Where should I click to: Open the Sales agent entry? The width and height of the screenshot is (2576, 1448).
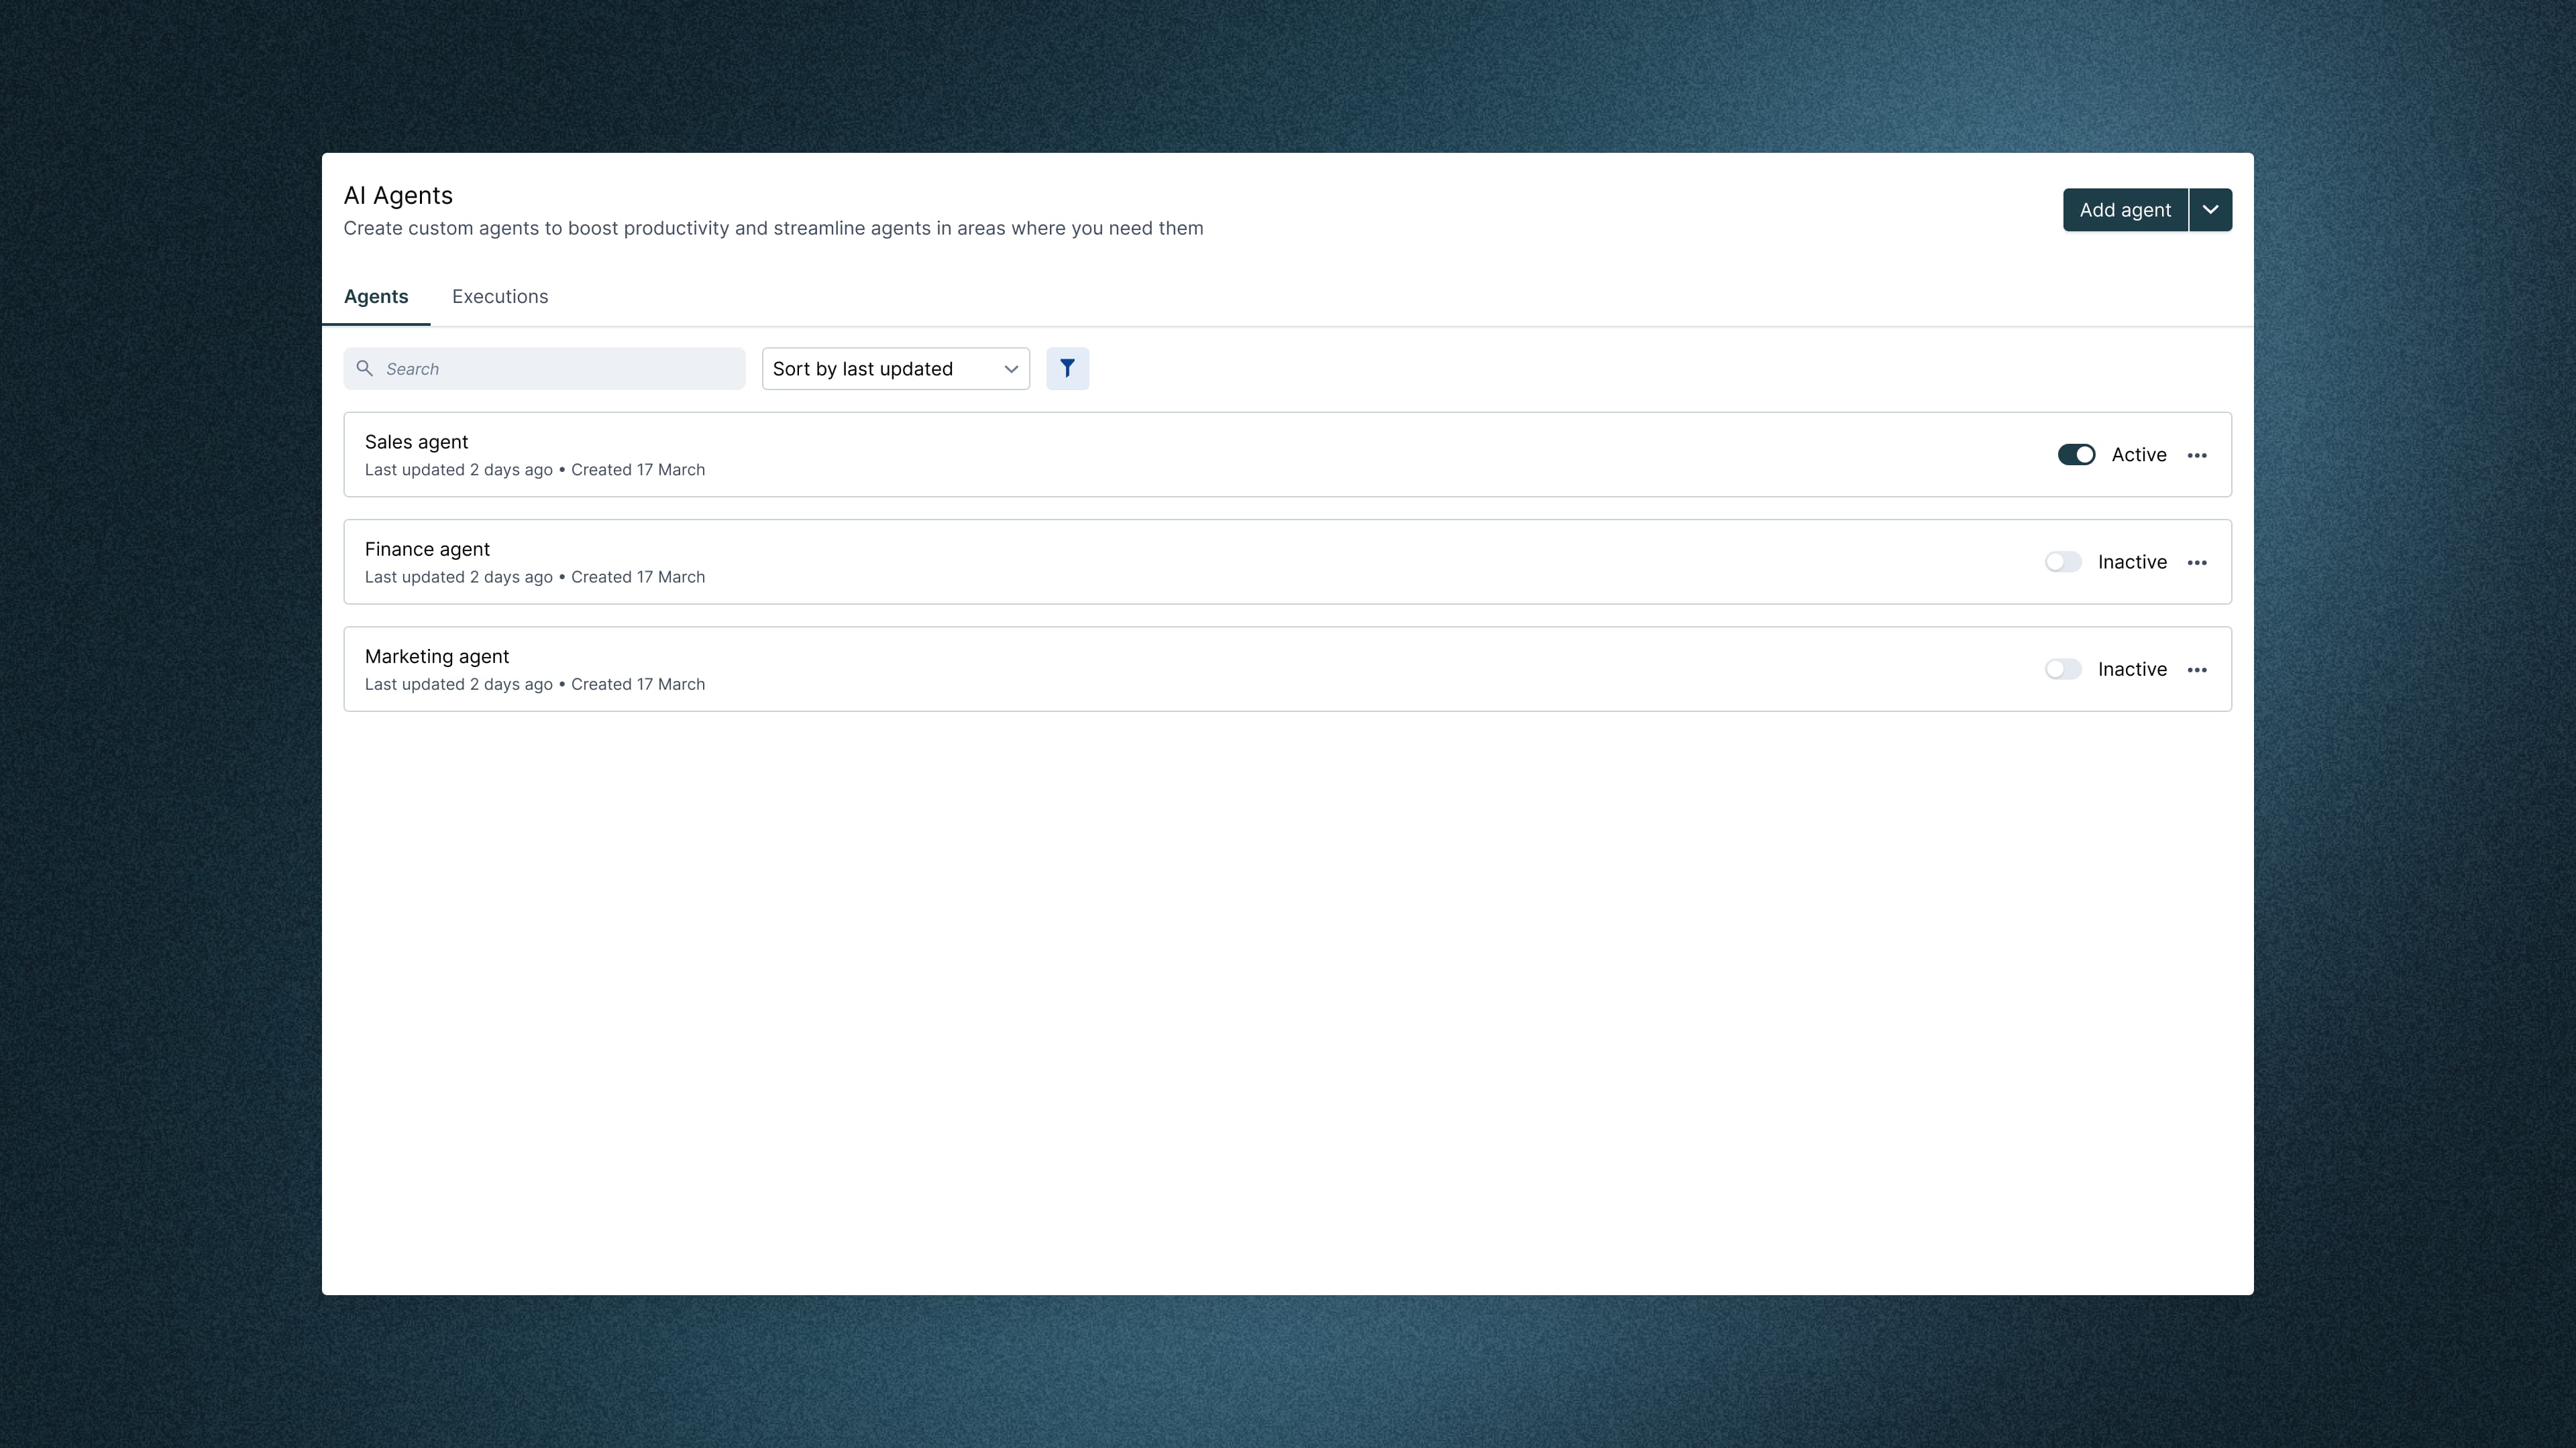(416, 442)
